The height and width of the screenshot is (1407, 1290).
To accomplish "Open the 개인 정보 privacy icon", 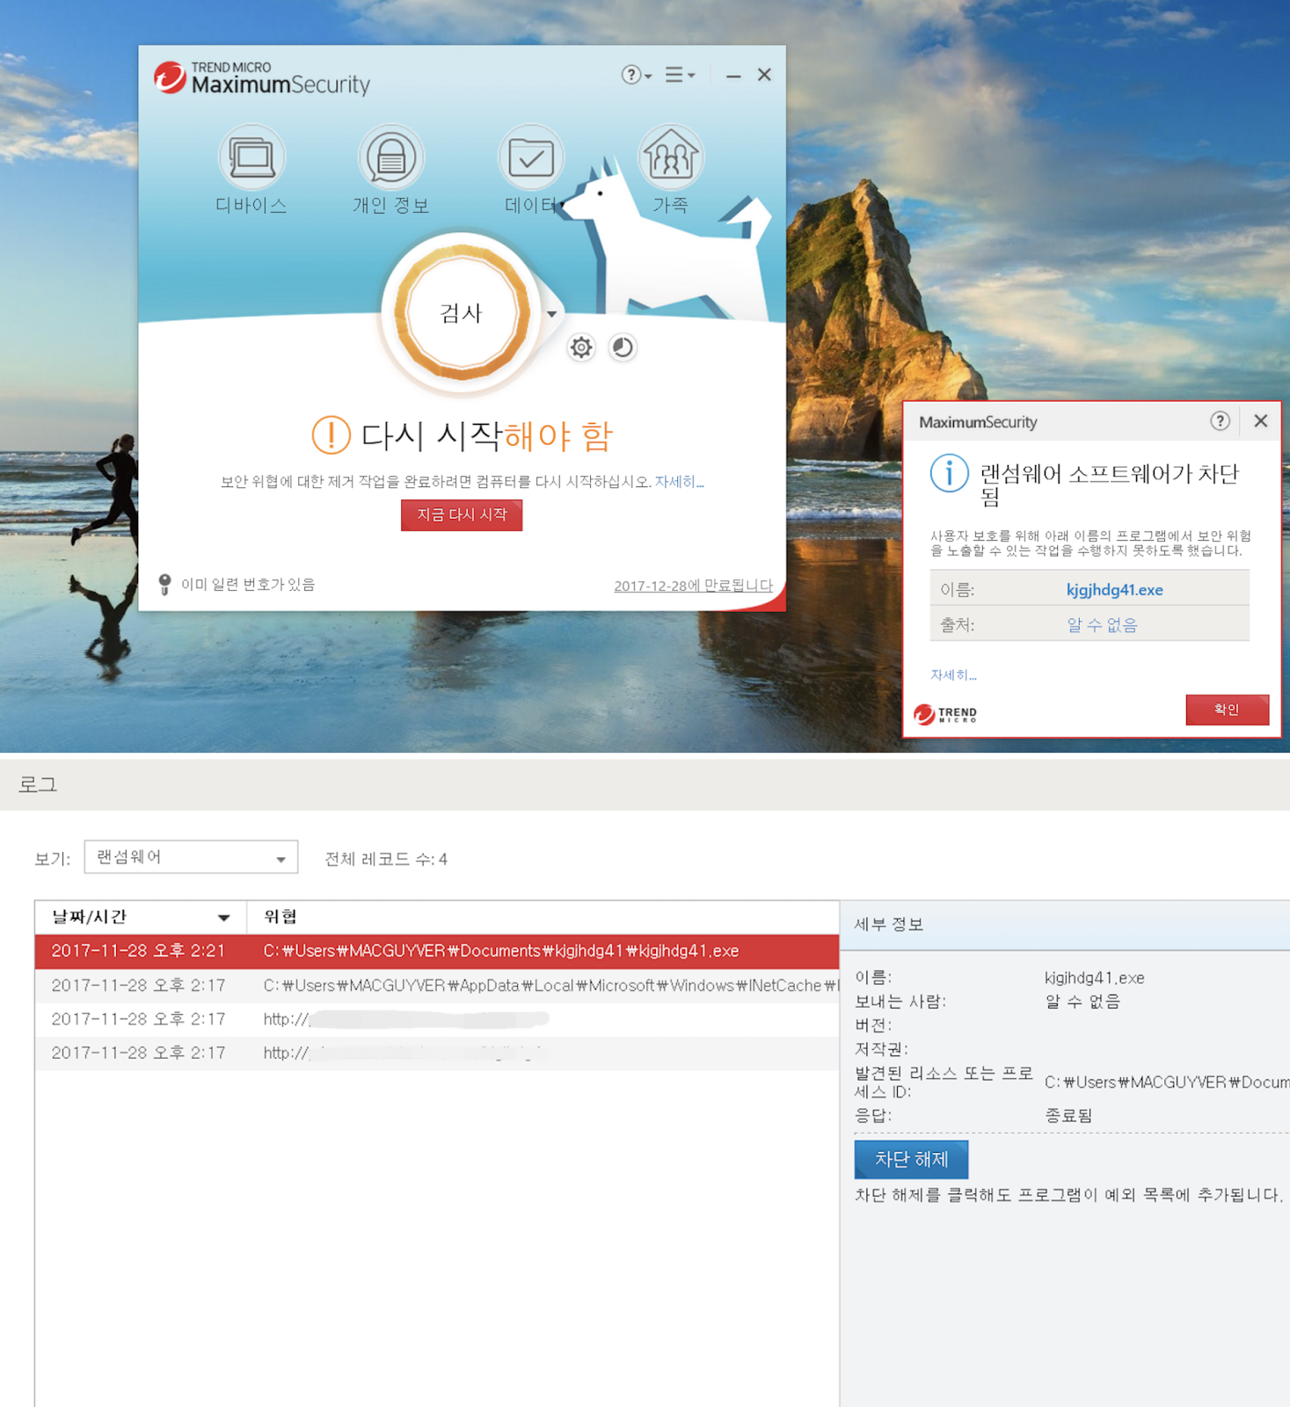I will 391,158.
